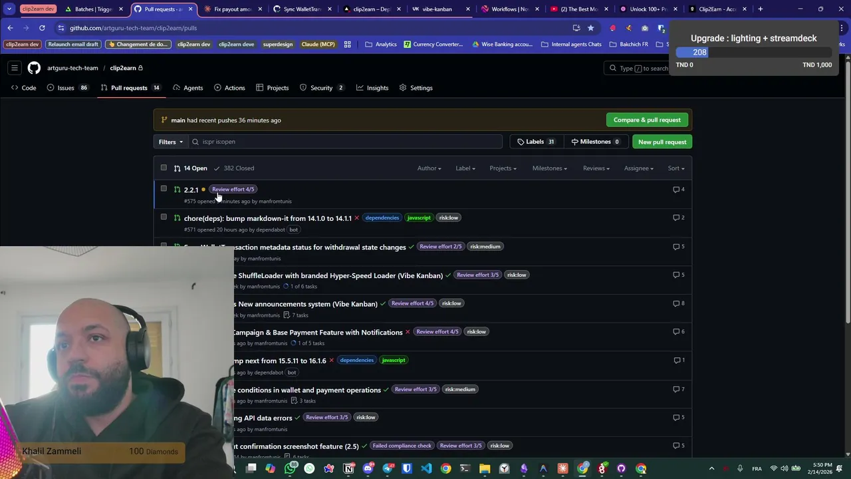This screenshot has width=851, height=479.
Task: Open the repository Projects tab
Action: tap(273, 88)
